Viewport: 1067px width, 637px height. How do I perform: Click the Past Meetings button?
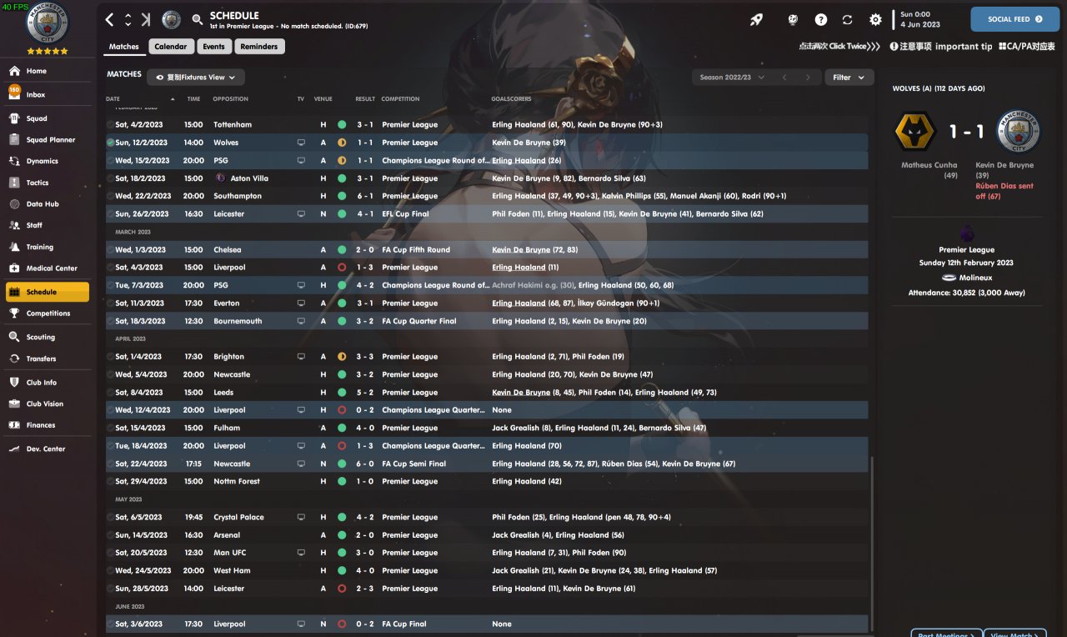point(946,633)
